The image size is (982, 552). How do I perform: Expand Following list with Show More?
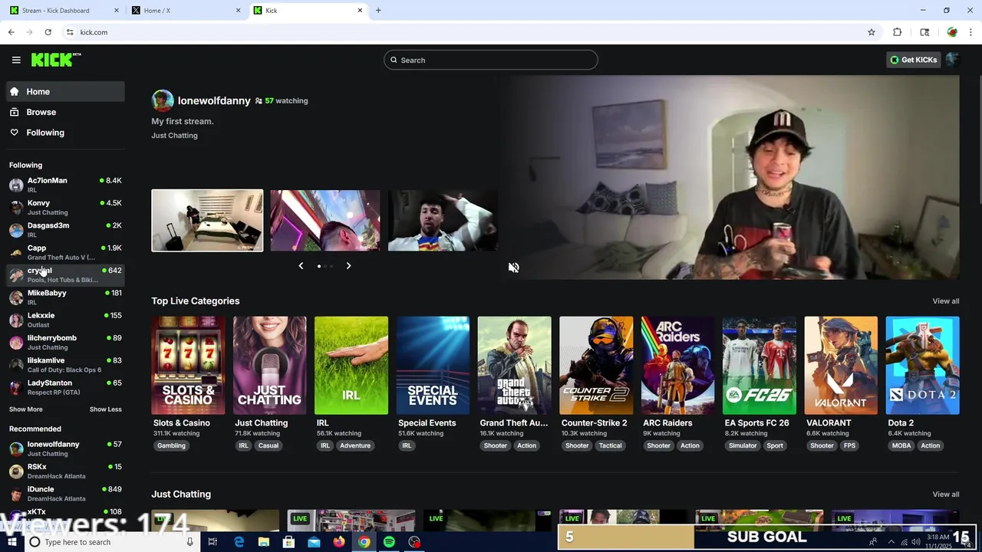pyautogui.click(x=26, y=409)
